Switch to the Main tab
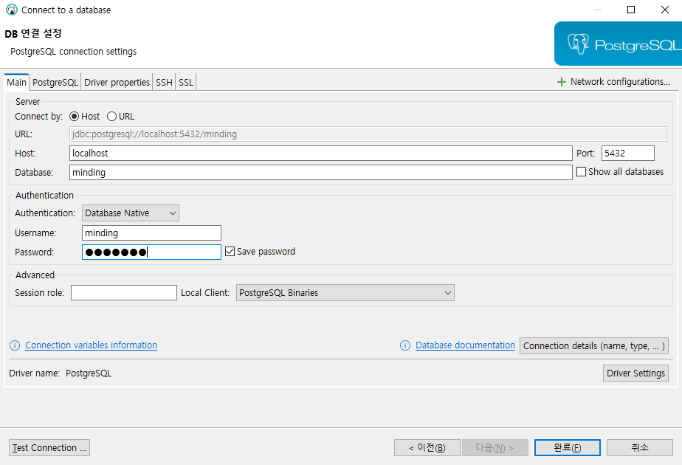Screen dimensions: 682x465 (16, 82)
